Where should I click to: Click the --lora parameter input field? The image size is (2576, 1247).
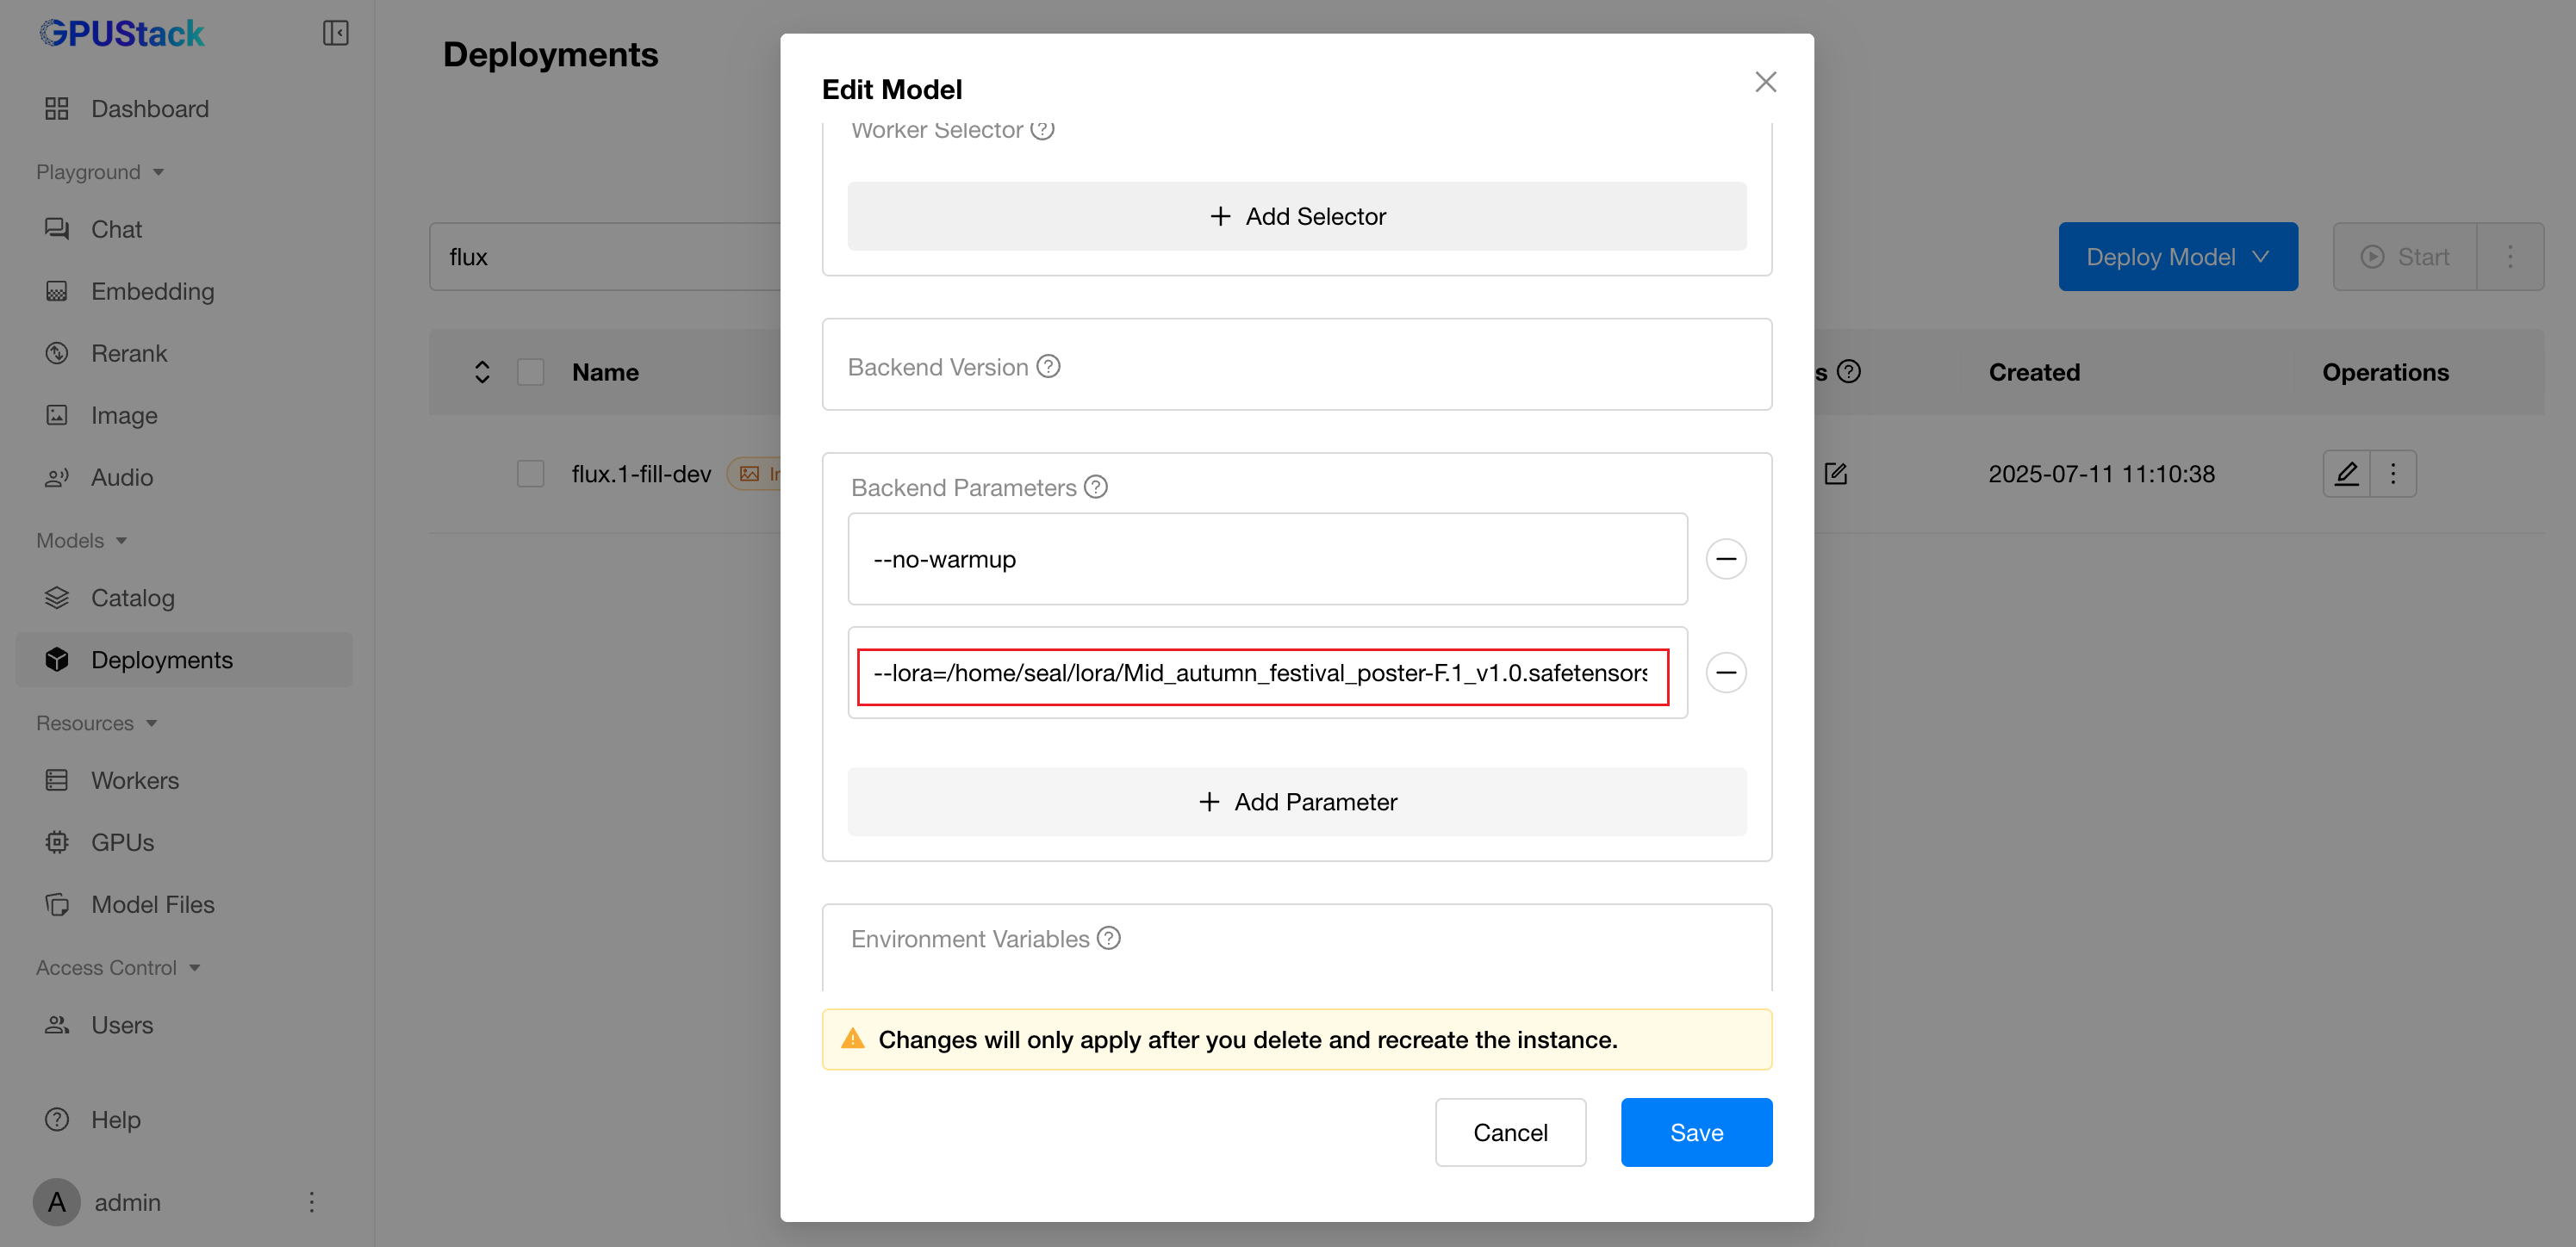point(1261,673)
